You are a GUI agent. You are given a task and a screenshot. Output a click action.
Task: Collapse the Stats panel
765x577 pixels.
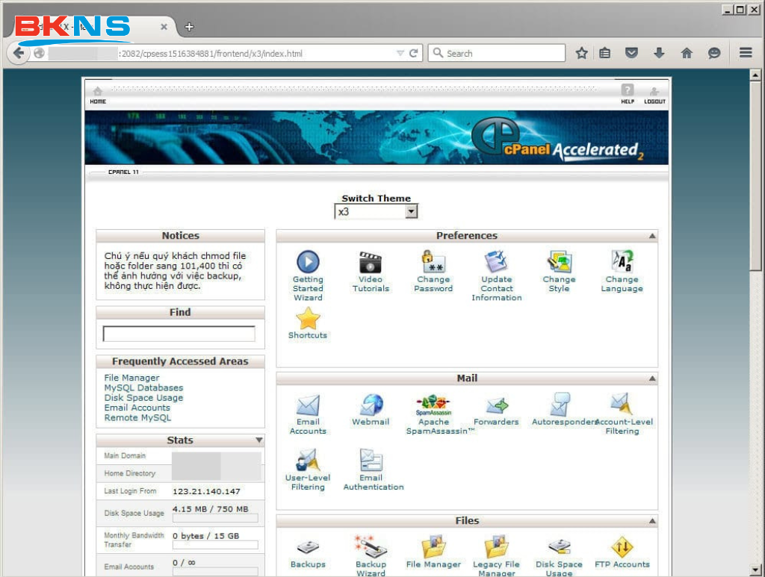[258, 440]
